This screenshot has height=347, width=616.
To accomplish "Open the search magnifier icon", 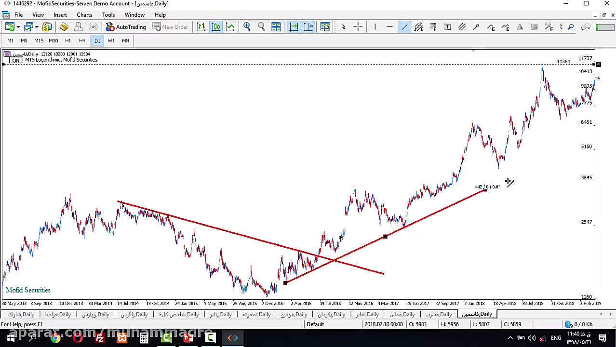I will click(x=571, y=27).
